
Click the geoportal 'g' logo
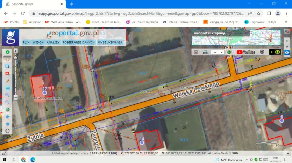coord(10,37)
